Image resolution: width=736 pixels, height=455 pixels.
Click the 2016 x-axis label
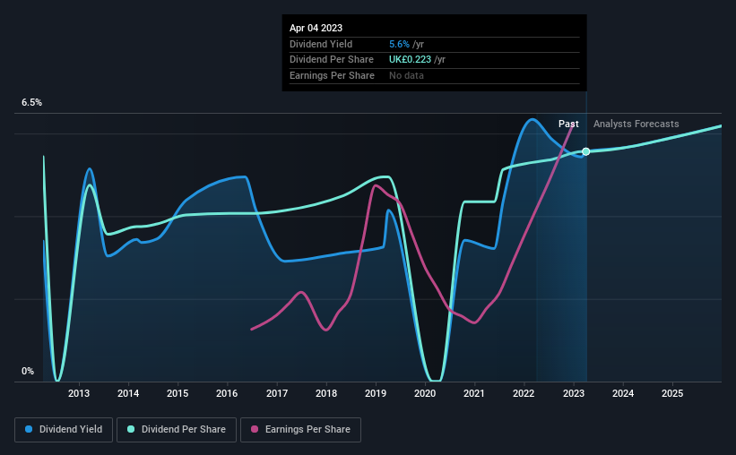point(227,393)
